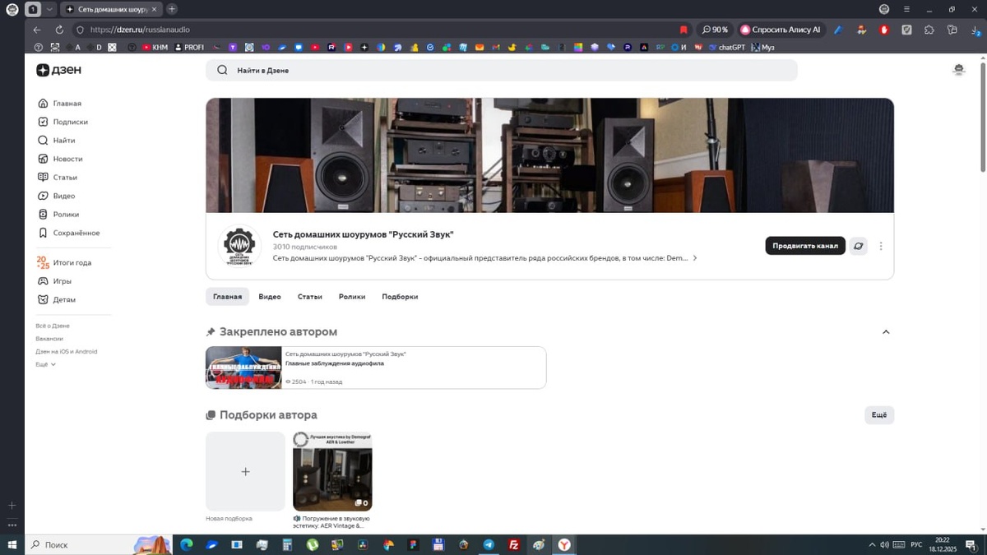
Task: Reload the page
Action: tap(59, 30)
